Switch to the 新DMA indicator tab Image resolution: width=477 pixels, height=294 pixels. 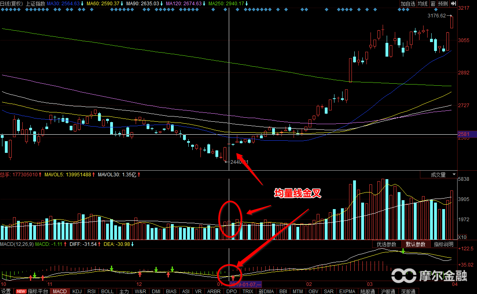click(266, 291)
